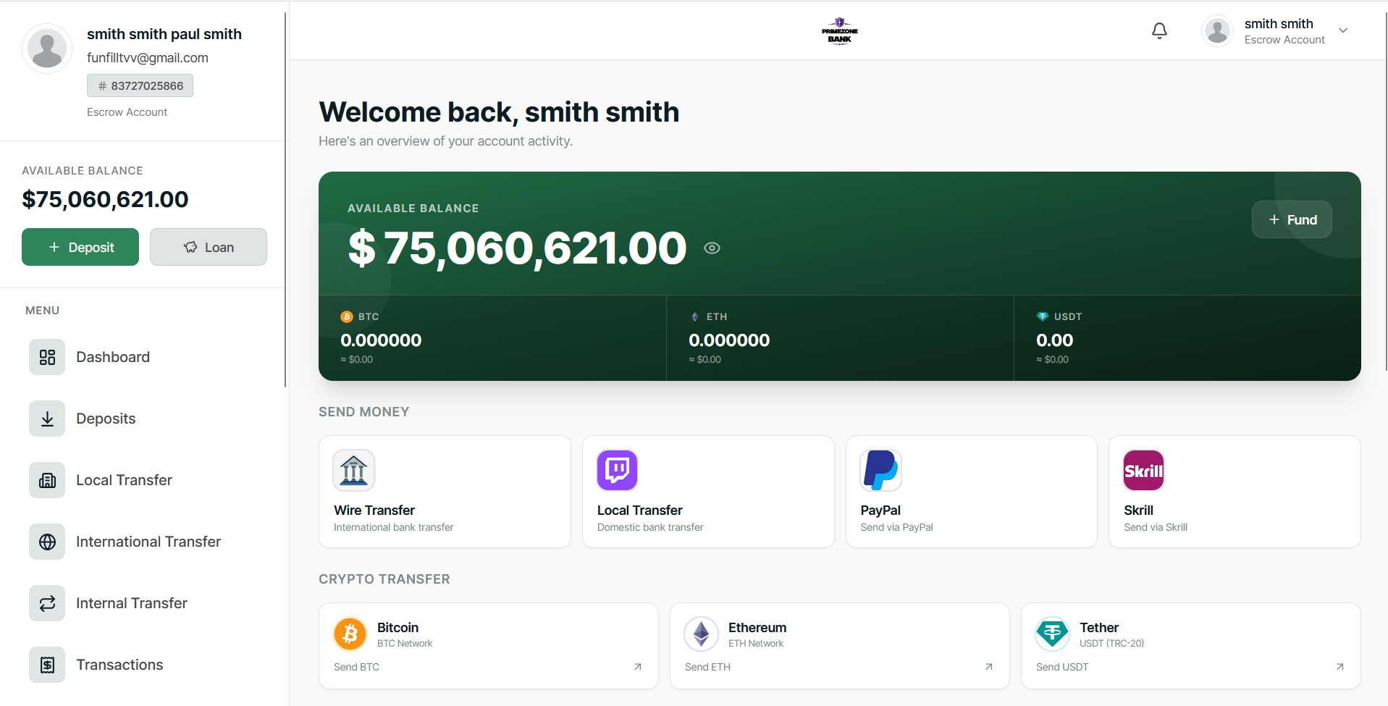Viewport: 1388px width, 706px height.
Task: Select the PayPal logo icon
Action: pos(880,470)
